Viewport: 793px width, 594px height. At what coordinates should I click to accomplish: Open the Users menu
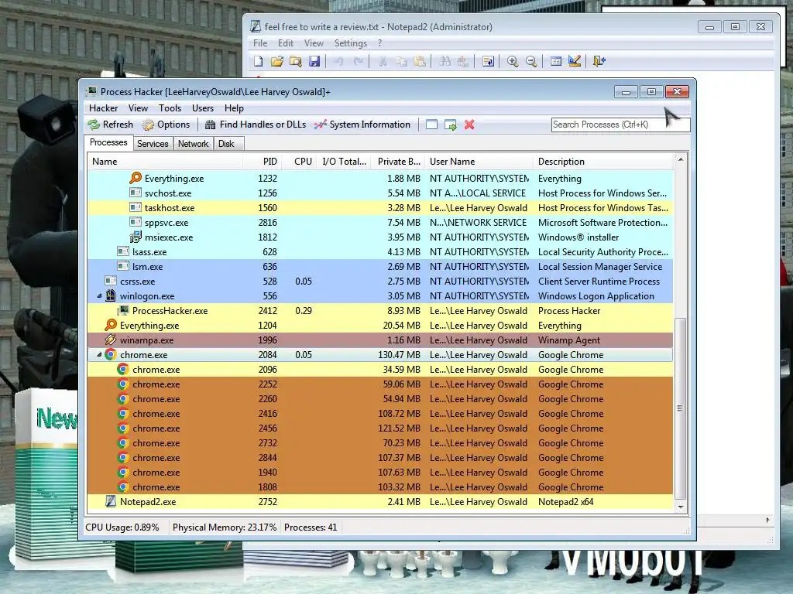click(203, 108)
